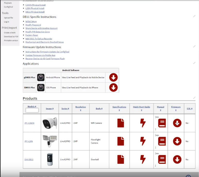The width and height of the screenshot is (199, 177).
Task: Open Share Device with Another Account link
Action: pos(42,28)
